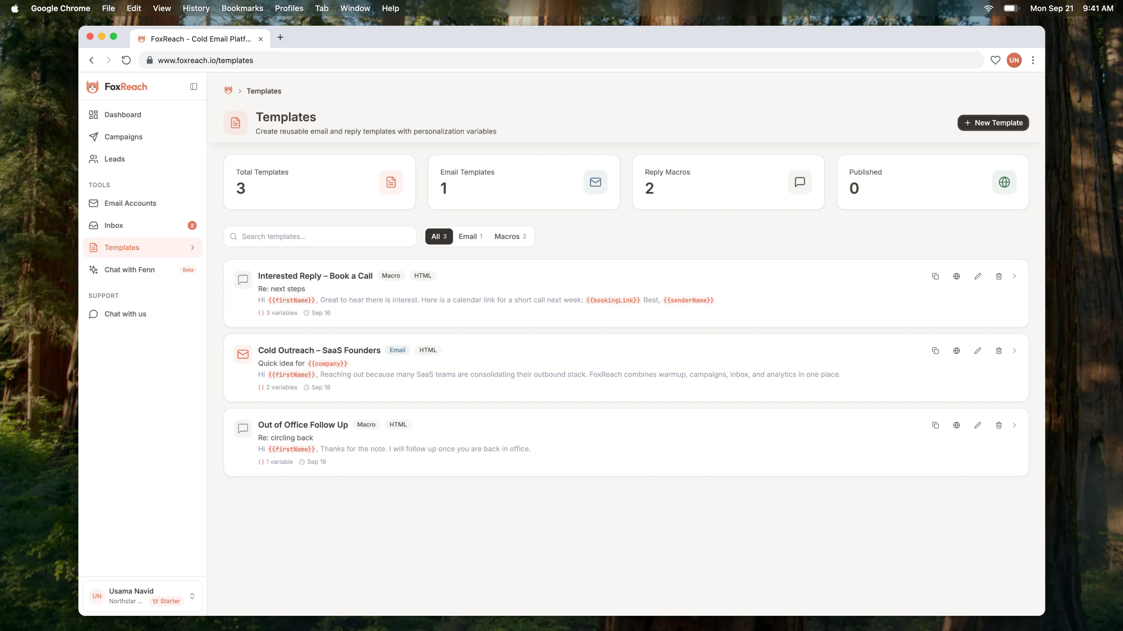Click the battery icon in the menu bar
The height and width of the screenshot is (631, 1123).
pyautogui.click(x=1011, y=8)
